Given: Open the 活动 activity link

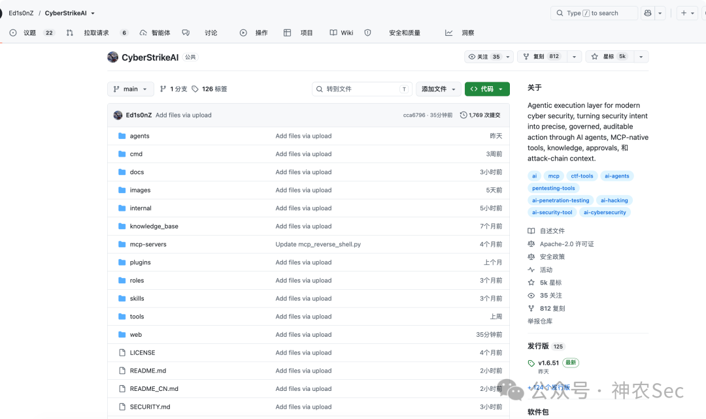Looking at the screenshot, I should point(541,270).
